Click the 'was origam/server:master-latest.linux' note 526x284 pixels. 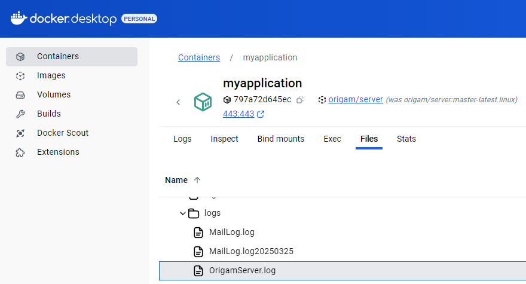(x=451, y=100)
